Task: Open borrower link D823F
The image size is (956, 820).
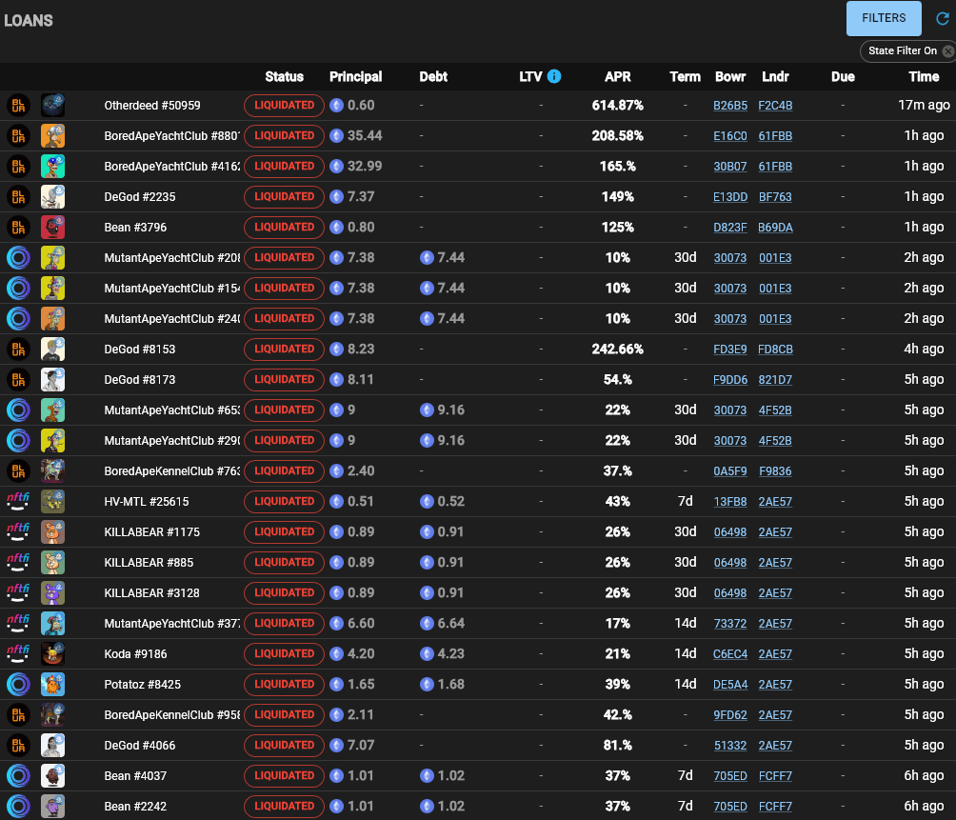Action: point(730,228)
